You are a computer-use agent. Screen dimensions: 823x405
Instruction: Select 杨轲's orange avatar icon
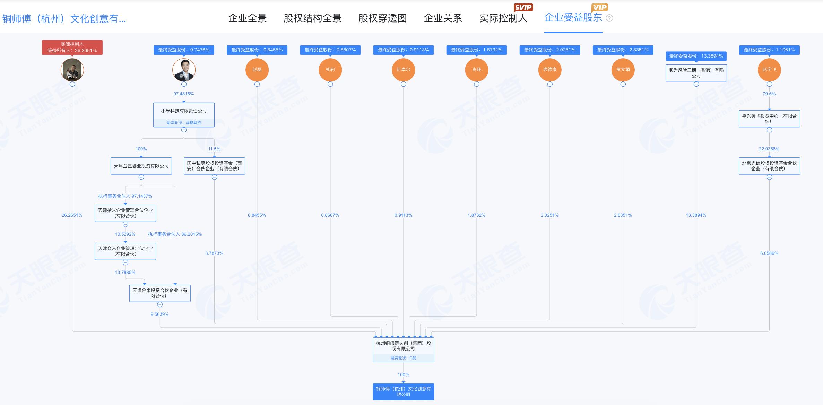click(330, 70)
